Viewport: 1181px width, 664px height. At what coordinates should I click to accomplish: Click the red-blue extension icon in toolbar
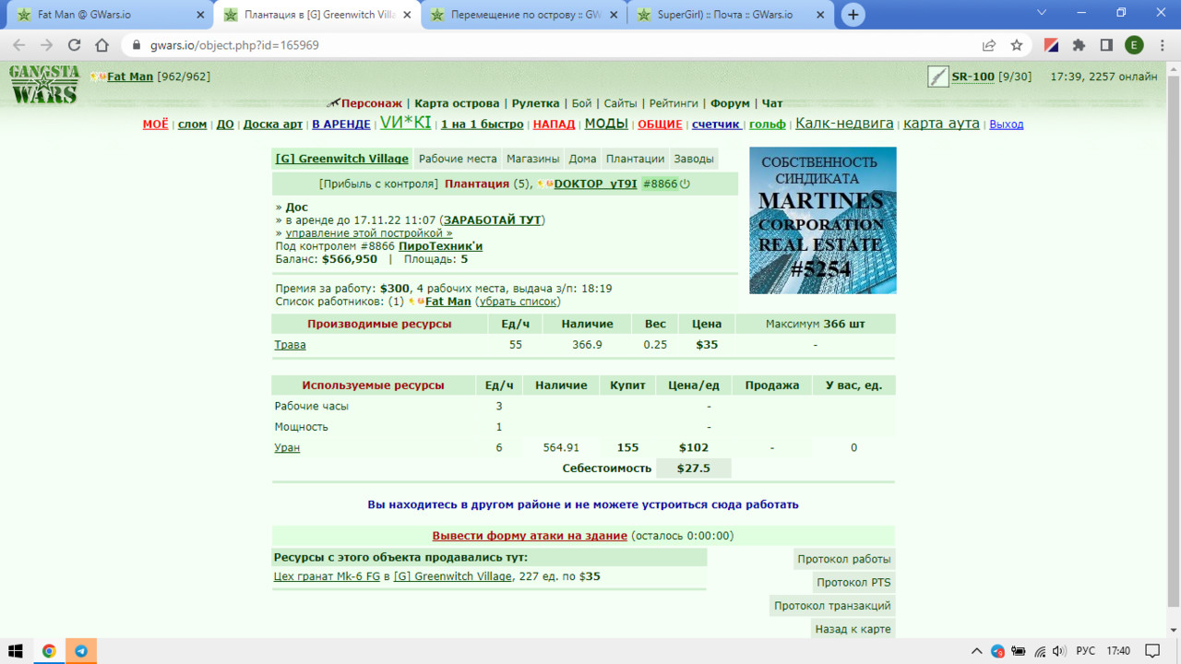click(x=1051, y=45)
